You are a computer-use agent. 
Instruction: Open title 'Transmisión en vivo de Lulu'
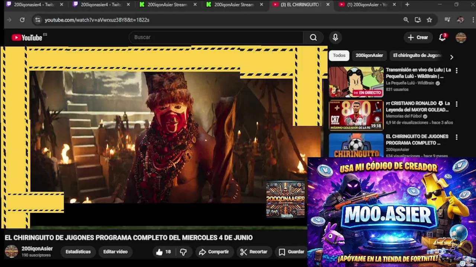pos(418,73)
